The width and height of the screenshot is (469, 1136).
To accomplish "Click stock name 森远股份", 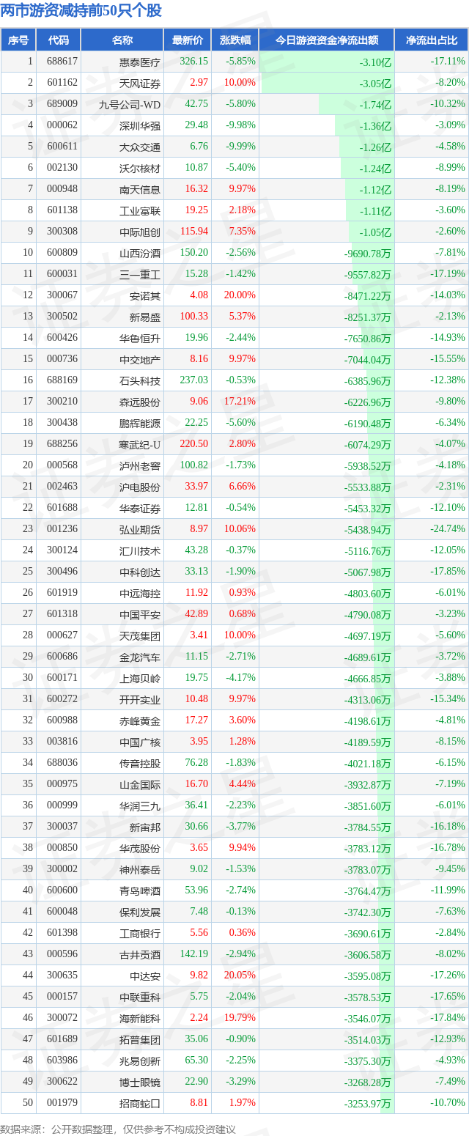I will click(140, 402).
